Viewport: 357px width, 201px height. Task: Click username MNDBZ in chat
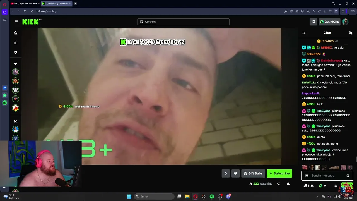pyautogui.click(x=326, y=47)
